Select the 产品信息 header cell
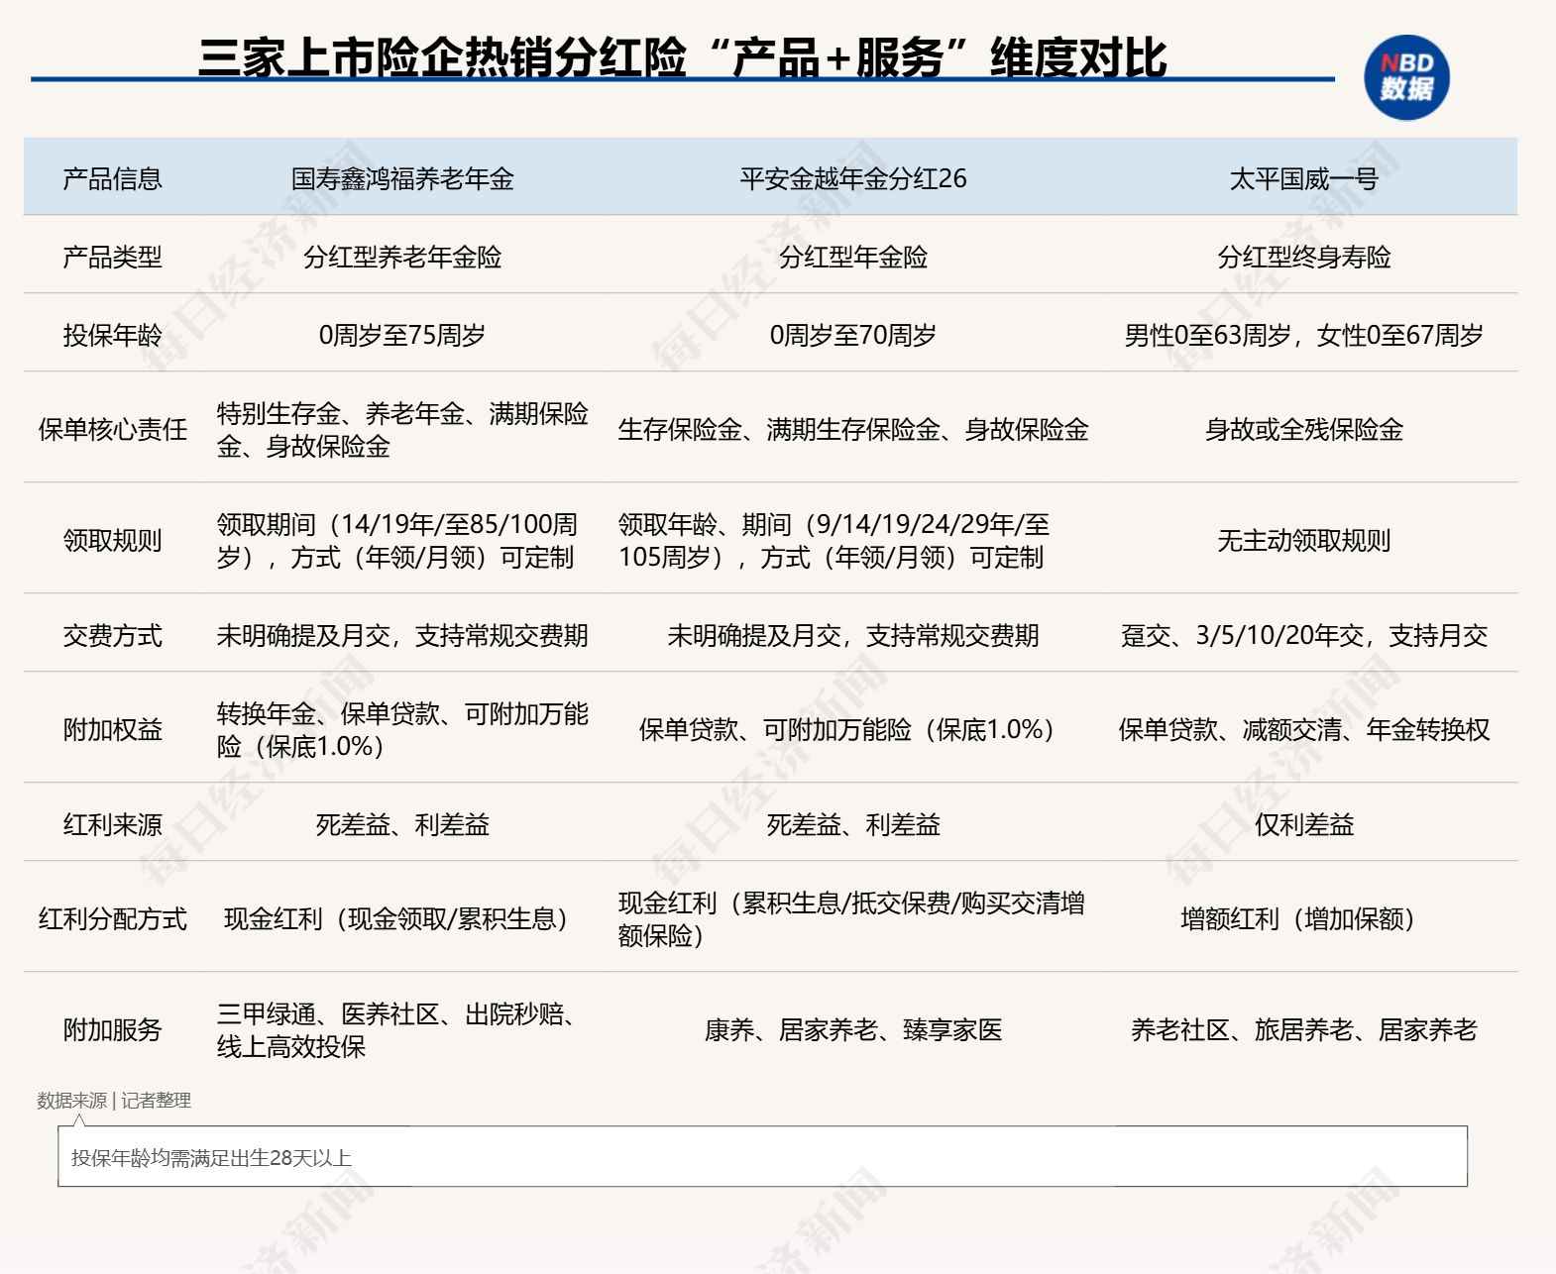1556x1274 pixels. 112,178
